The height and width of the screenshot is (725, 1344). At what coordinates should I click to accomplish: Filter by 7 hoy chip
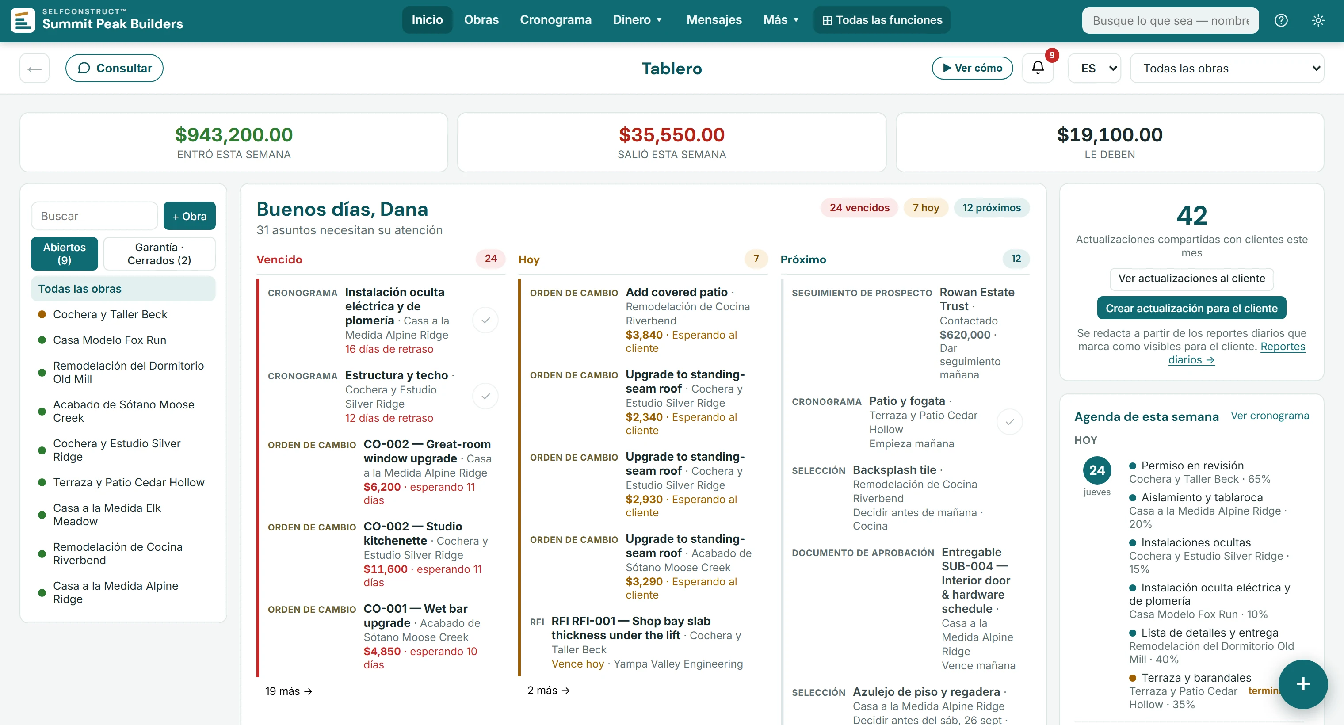click(x=926, y=208)
